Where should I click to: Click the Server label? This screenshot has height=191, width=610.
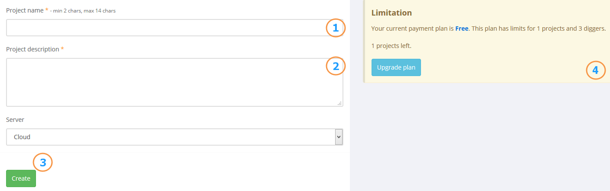click(15, 119)
